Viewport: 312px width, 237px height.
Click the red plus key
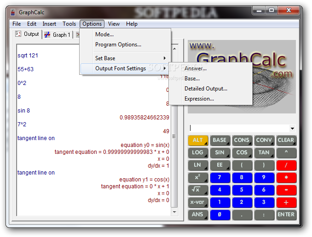tap(286, 202)
